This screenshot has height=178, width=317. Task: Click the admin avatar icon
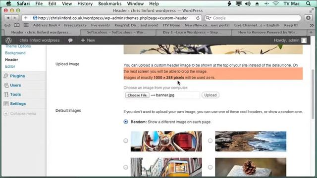[304, 40]
